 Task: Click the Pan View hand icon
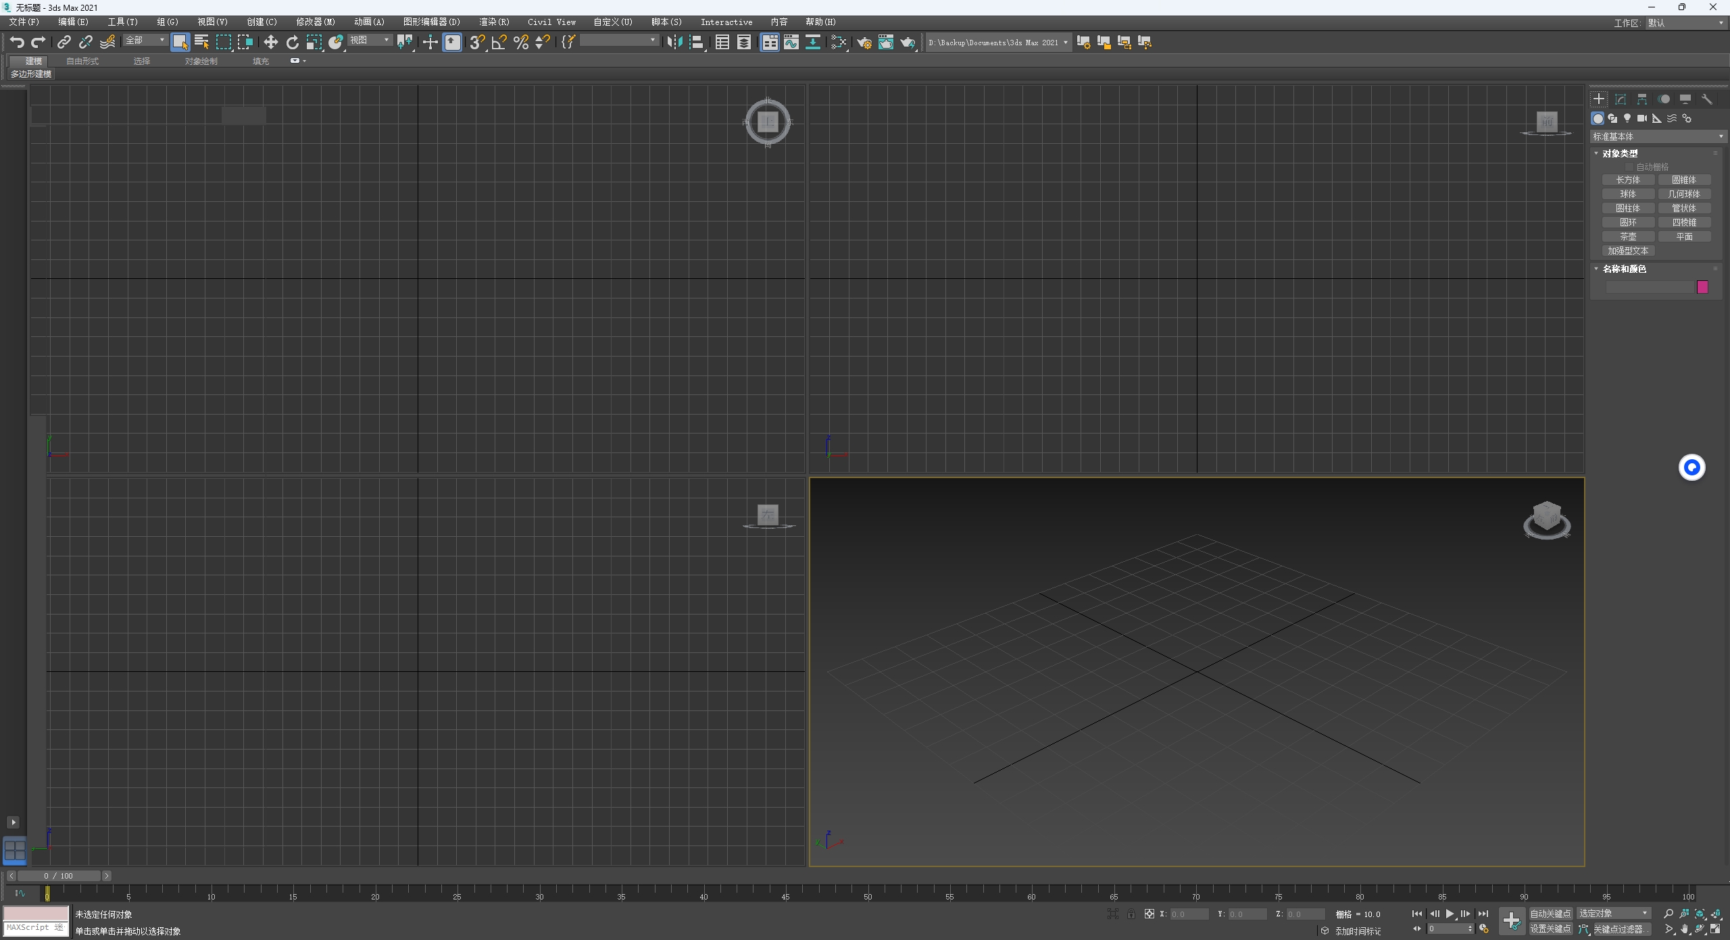1684,929
